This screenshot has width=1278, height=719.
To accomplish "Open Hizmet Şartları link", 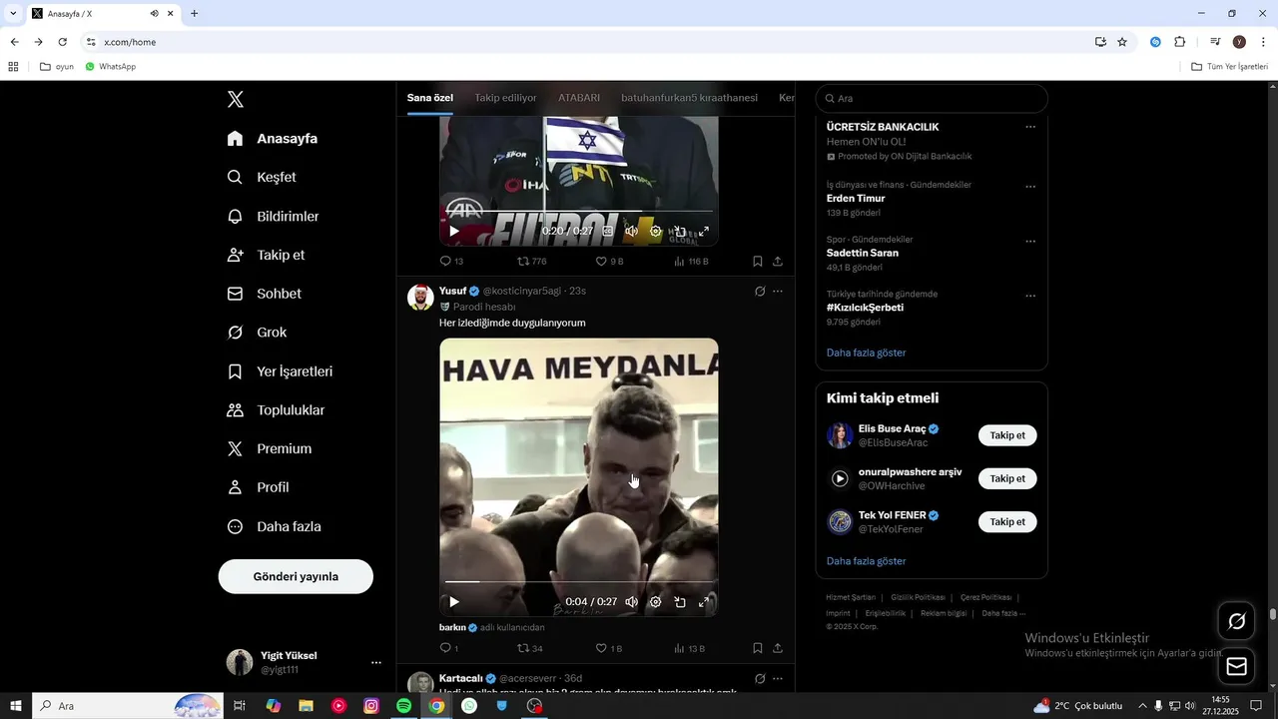I will tap(851, 597).
